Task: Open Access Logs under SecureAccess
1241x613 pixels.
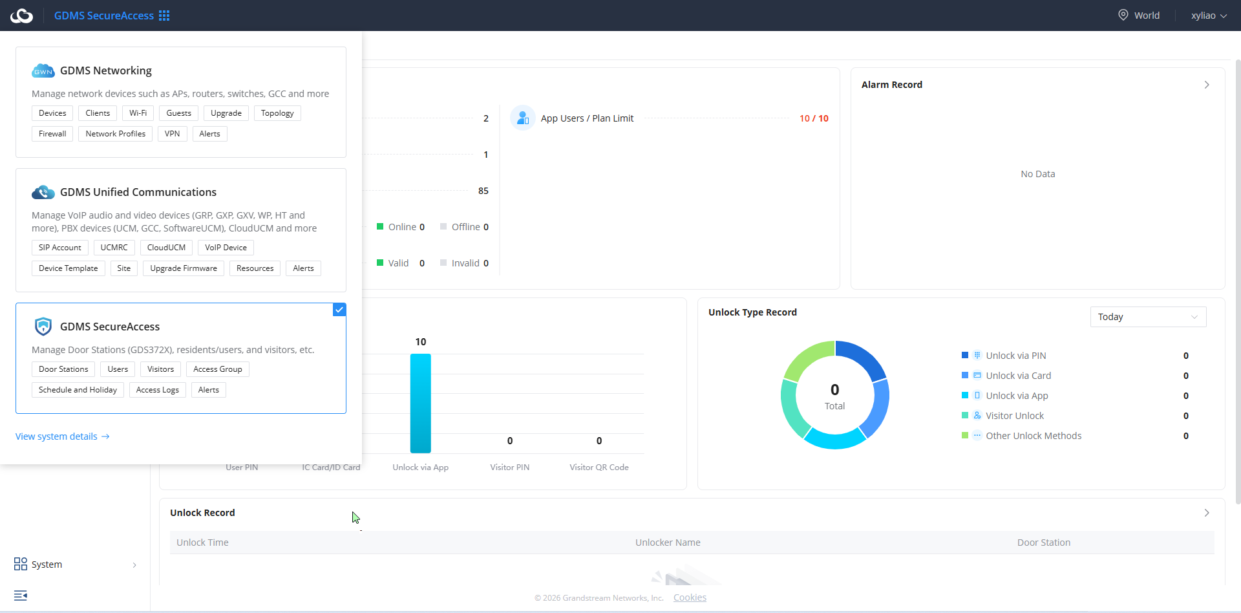Action: click(x=158, y=390)
